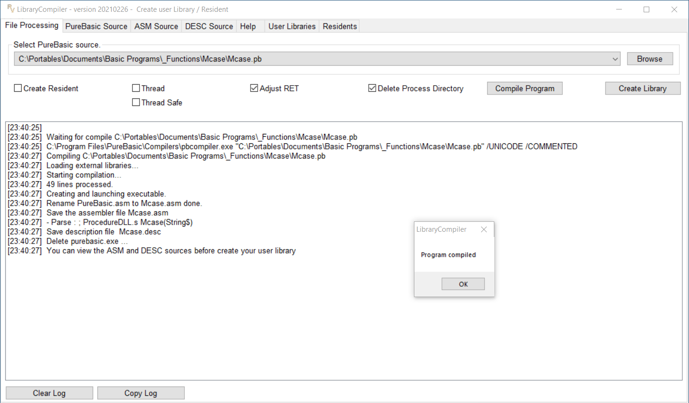The width and height of the screenshot is (689, 403).
Task: Click the Browse button
Action: [649, 59]
